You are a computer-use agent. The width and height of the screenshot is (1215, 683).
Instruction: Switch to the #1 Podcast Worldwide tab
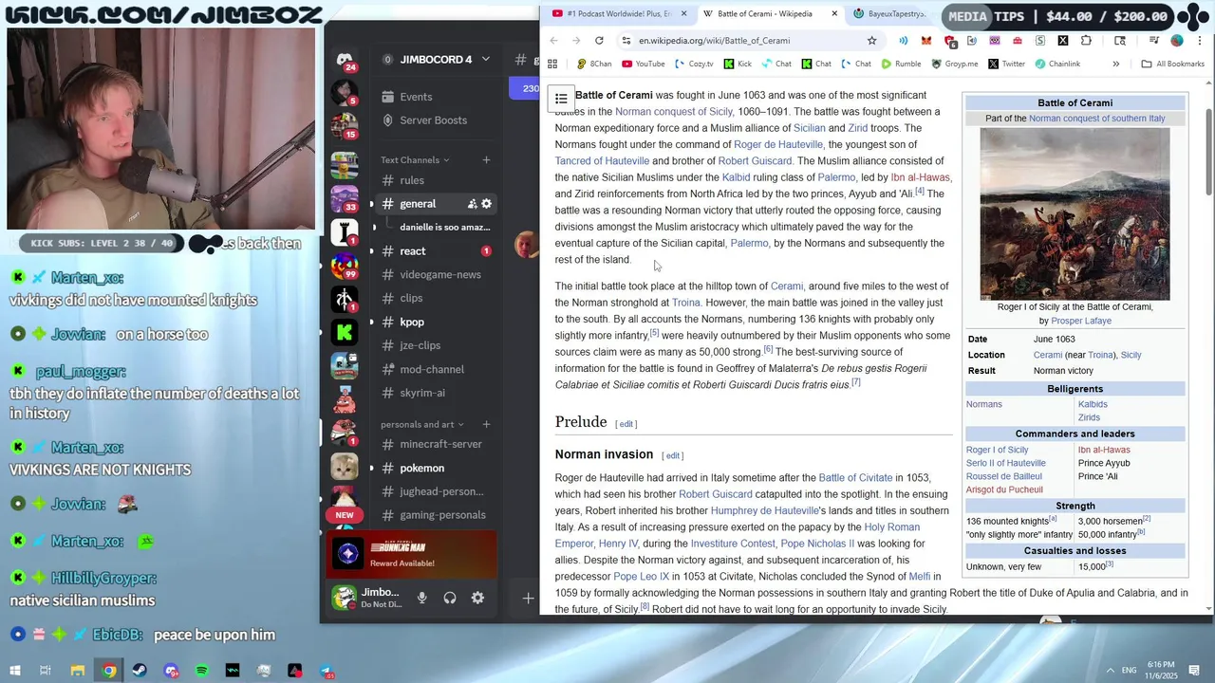618,13
